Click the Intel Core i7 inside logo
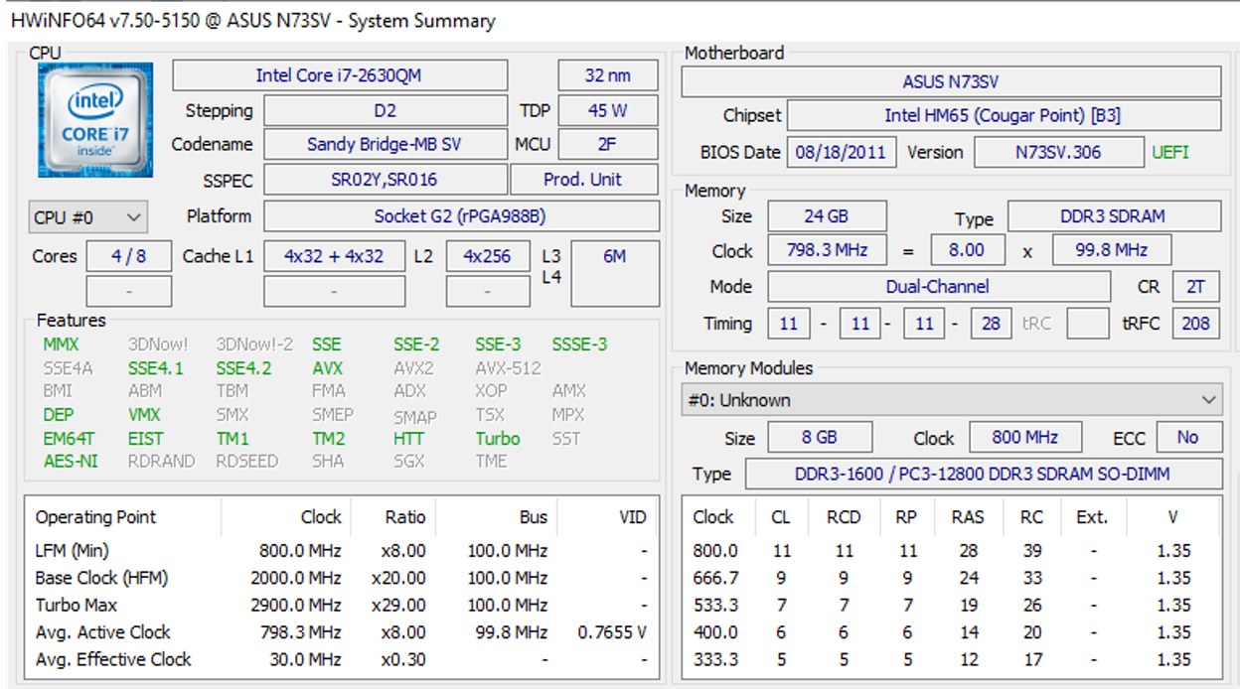This screenshot has height=689, width=1240. tap(95, 121)
